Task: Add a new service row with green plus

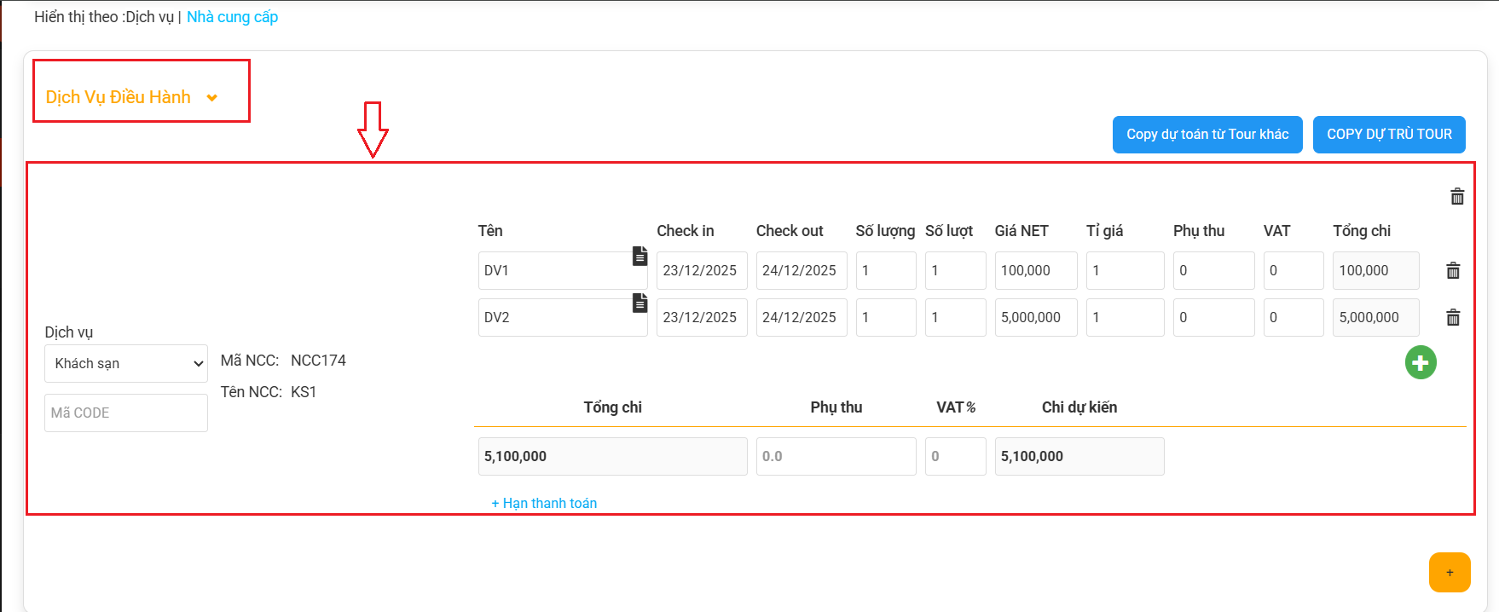Action: [1421, 363]
